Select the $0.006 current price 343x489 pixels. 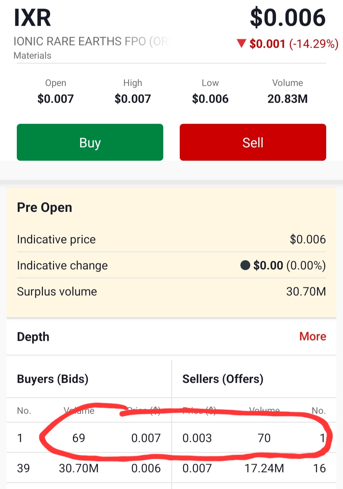point(288,17)
